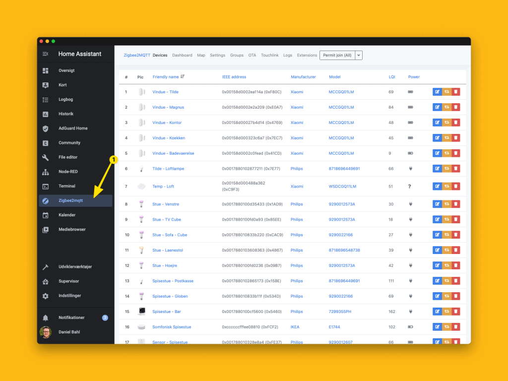Open the Touchlink tab

269,55
